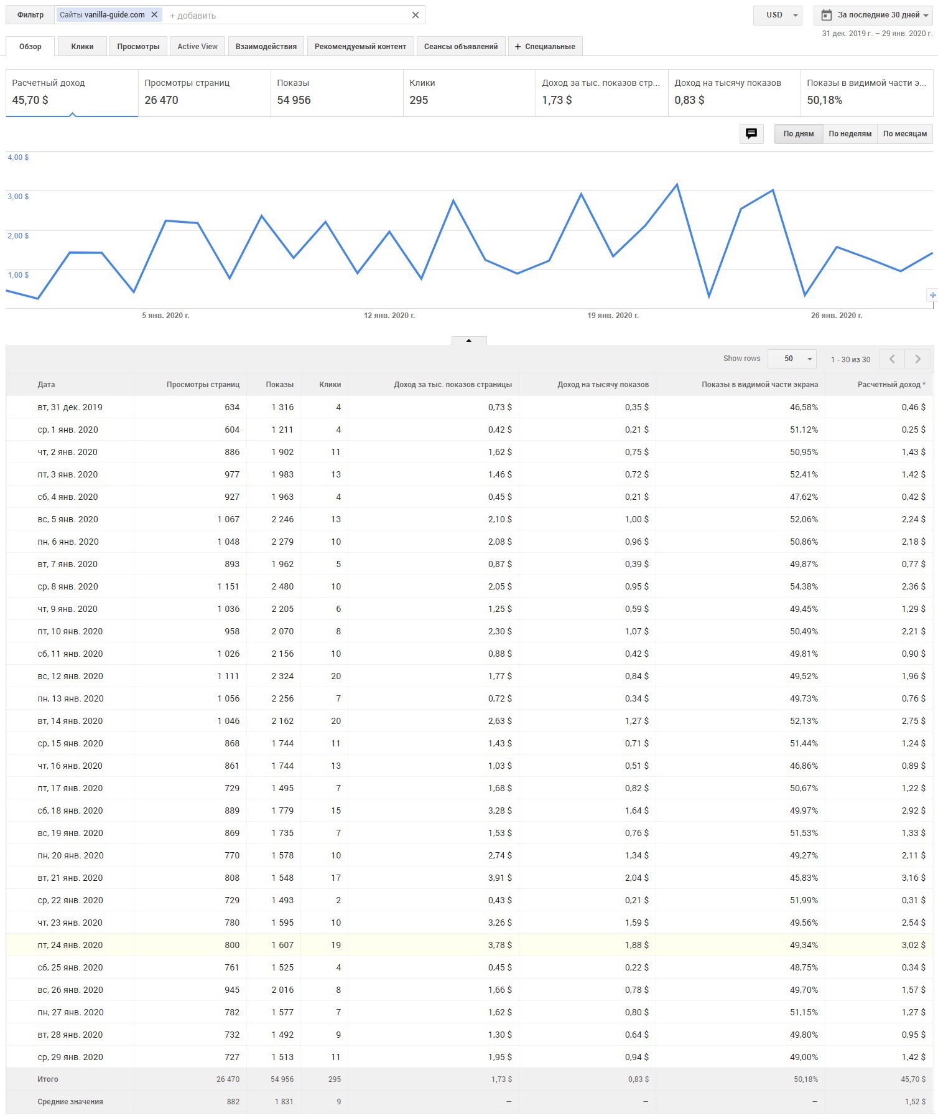Sort by 'Показы в видимой части экрана' header
This screenshot has height=1118, width=938.
[759, 385]
